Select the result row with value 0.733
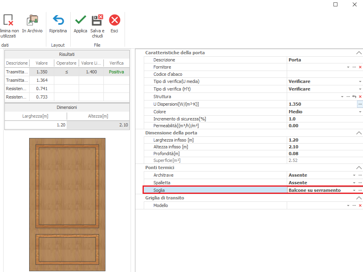This screenshot has height=272, width=363. coord(67,97)
